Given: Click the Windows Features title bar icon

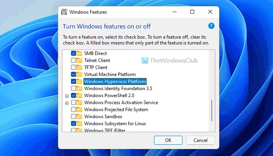Looking at the screenshot, I should tap(65, 12).
